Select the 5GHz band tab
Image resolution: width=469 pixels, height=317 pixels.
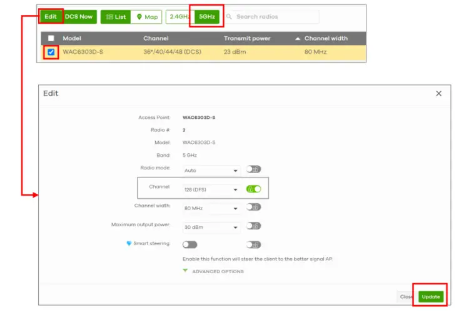(207, 17)
